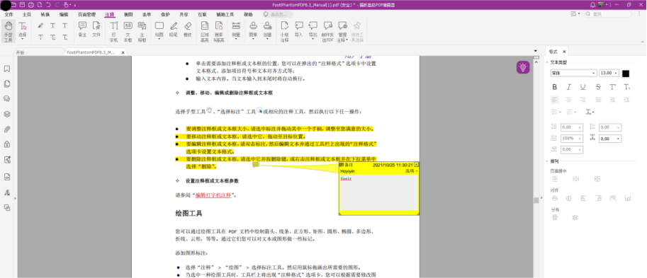Open the comments panel in left sidebar
The width and height of the screenshot is (647, 278).
(7, 98)
